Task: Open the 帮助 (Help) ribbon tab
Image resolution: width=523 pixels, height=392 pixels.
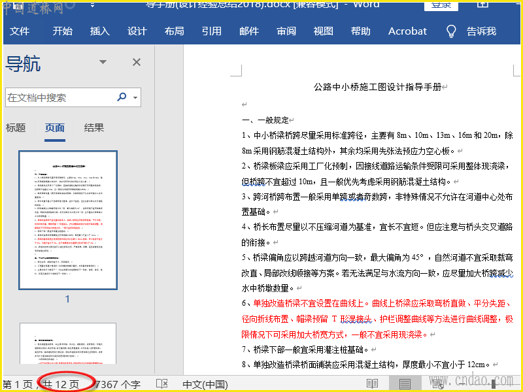Action: (361, 31)
